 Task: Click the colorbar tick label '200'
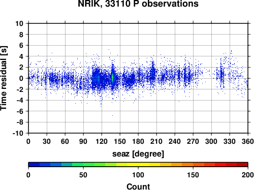[248, 175]
